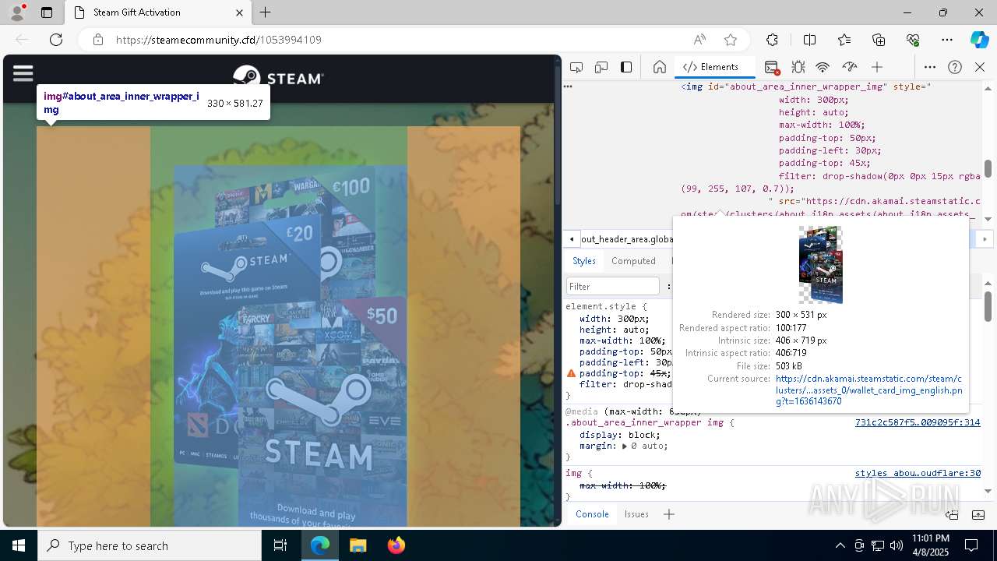Screen dimensions: 997x561
Task: Open Task View on the taskbar
Action: [x=280, y=545]
